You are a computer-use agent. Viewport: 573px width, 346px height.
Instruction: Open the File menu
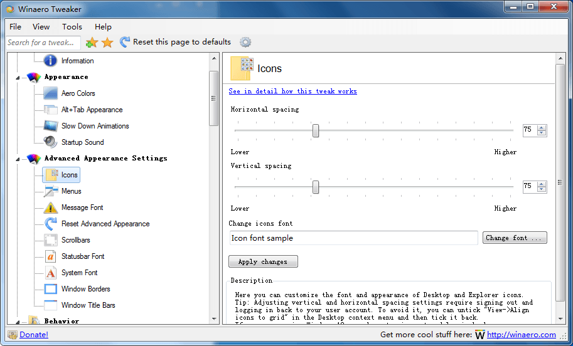tap(15, 27)
